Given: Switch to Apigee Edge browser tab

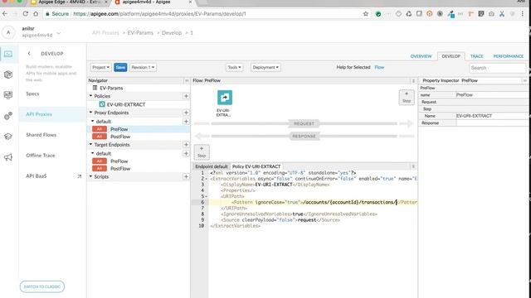Looking at the screenshot, I should point(70,2).
